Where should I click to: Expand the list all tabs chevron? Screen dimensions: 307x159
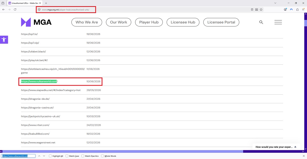[x=275, y=3]
